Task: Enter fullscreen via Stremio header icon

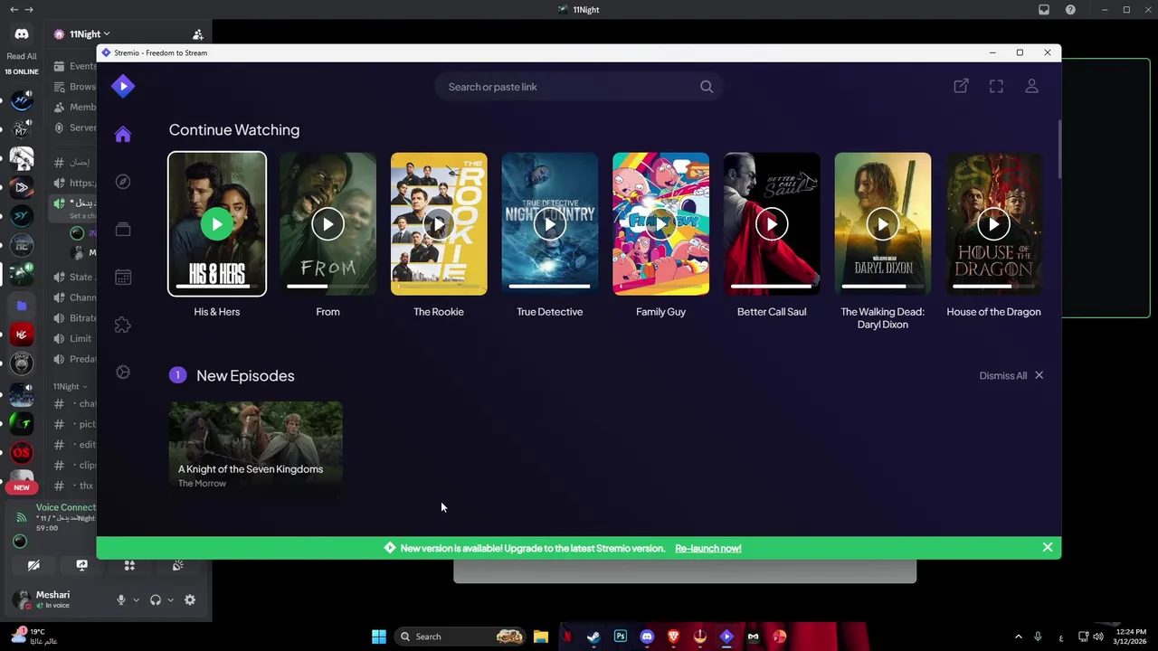Action: (x=996, y=86)
